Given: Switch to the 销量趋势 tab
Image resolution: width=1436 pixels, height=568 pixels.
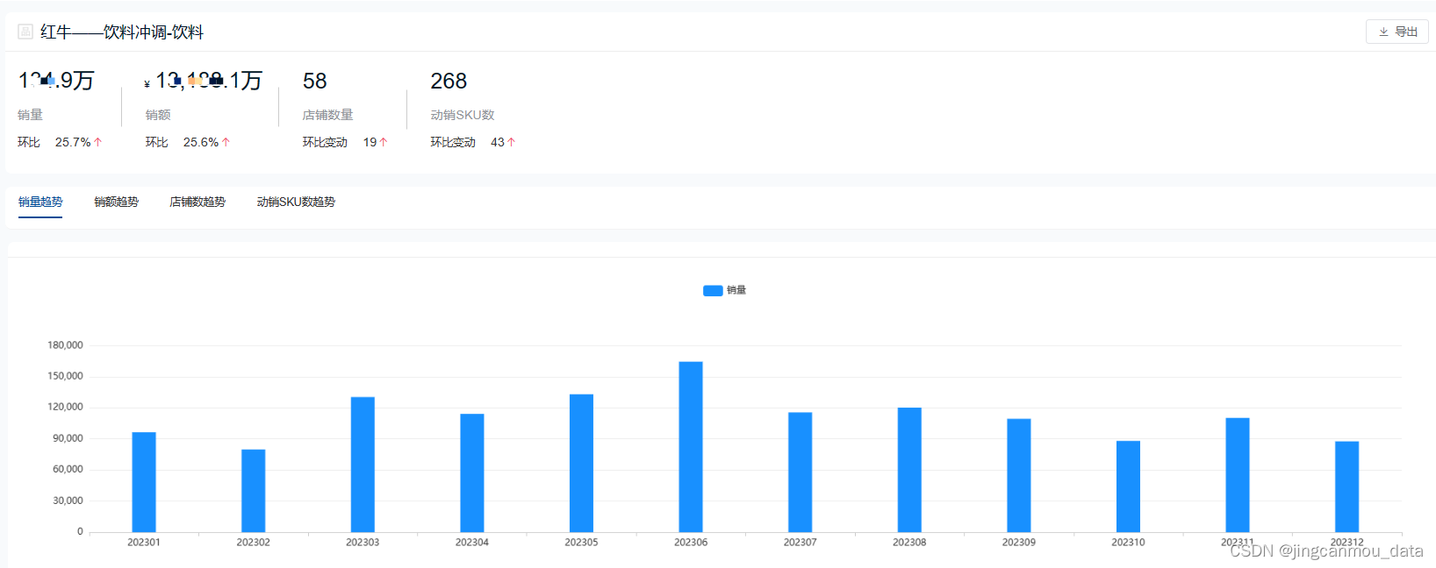Looking at the screenshot, I should click(x=40, y=202).
